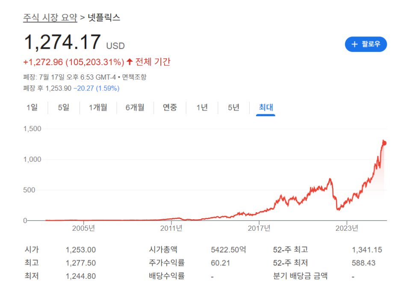
Task: Click the P/E value 60.21
Action: (220, 263)
